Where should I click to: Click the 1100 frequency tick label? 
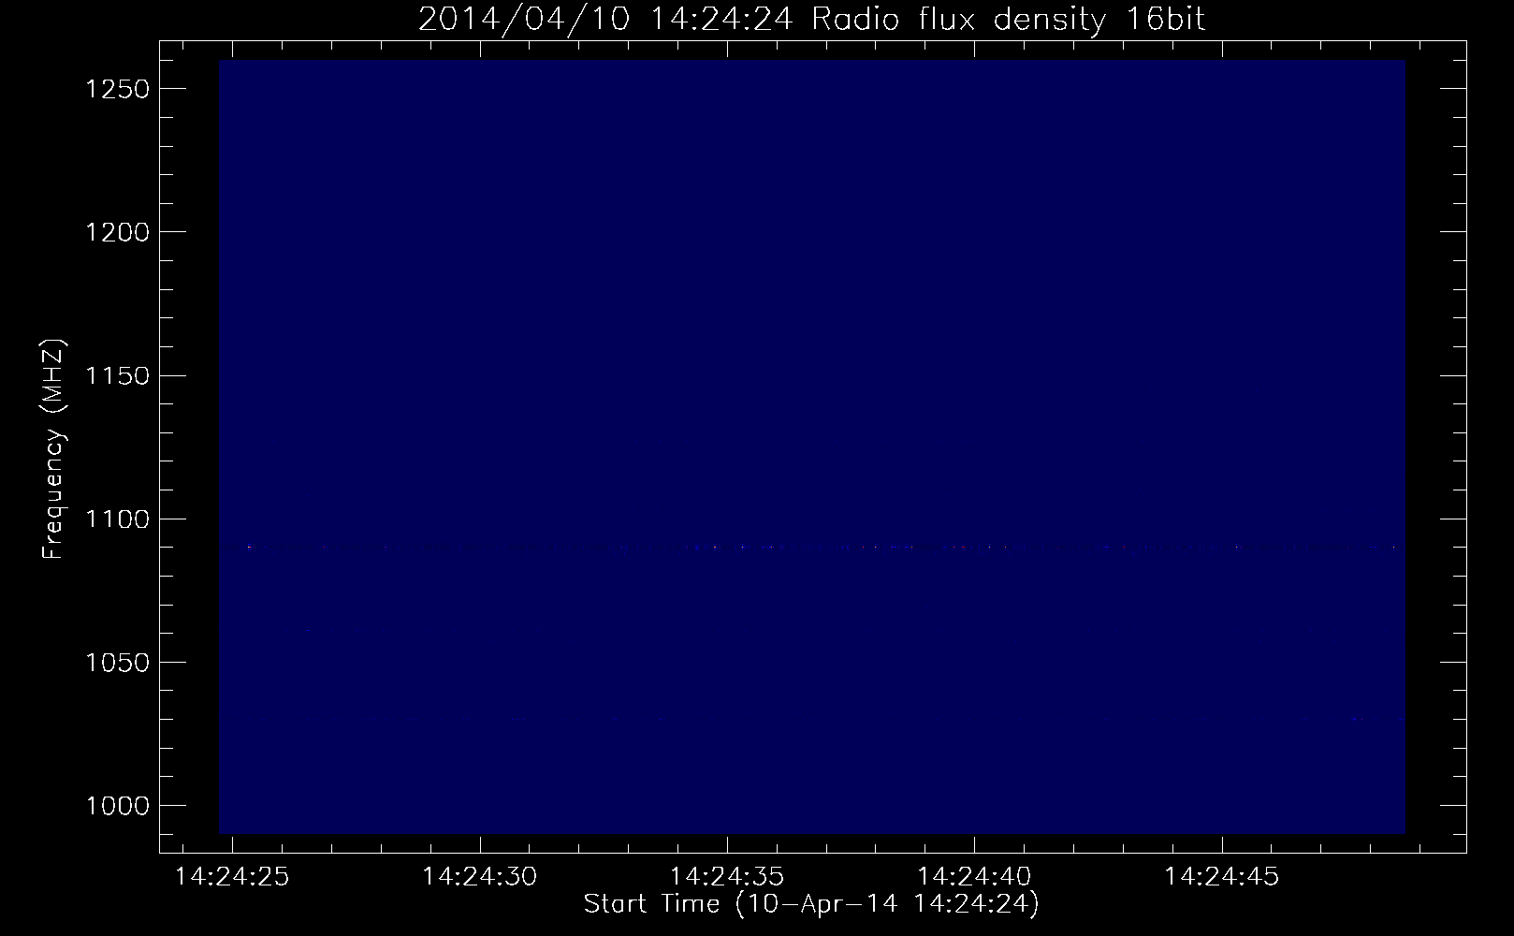click(117, 519)
